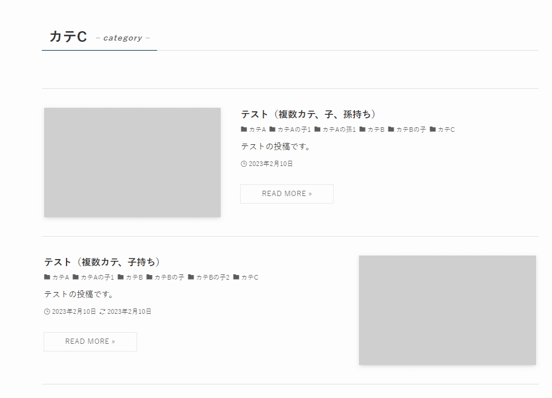Click folder icon before カテA in 孫持ち post

click(244, 130)
